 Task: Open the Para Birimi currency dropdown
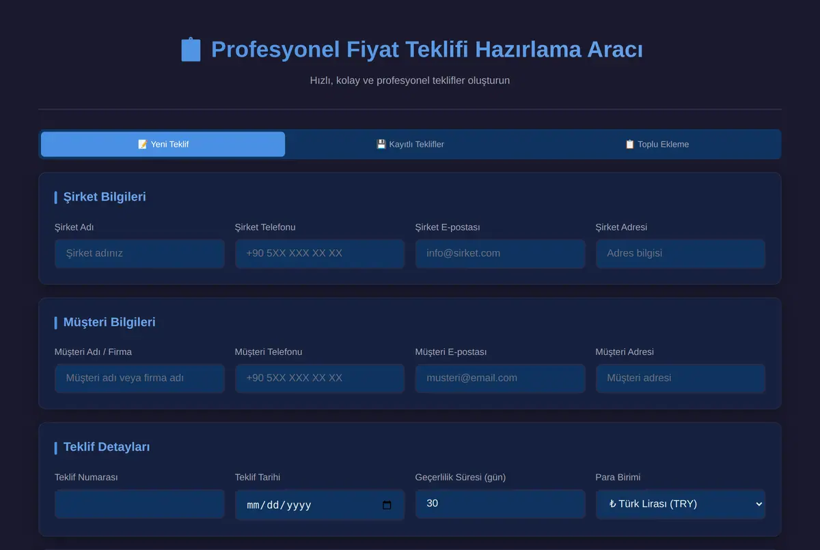[x=681, y=504]
